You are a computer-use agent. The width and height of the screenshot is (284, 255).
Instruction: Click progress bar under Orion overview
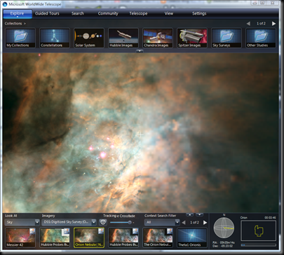coord(258,245)
